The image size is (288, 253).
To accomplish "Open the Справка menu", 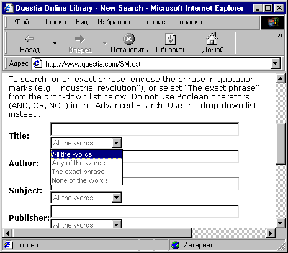I will tap(189, 22).
